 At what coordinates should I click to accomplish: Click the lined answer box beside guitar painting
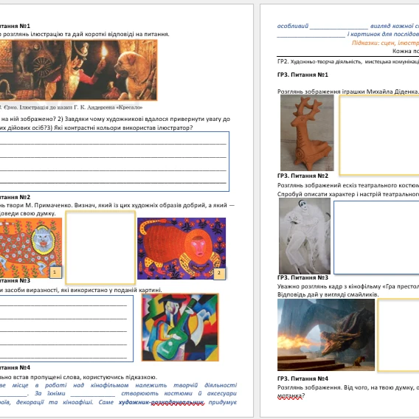tap(66, 328)
